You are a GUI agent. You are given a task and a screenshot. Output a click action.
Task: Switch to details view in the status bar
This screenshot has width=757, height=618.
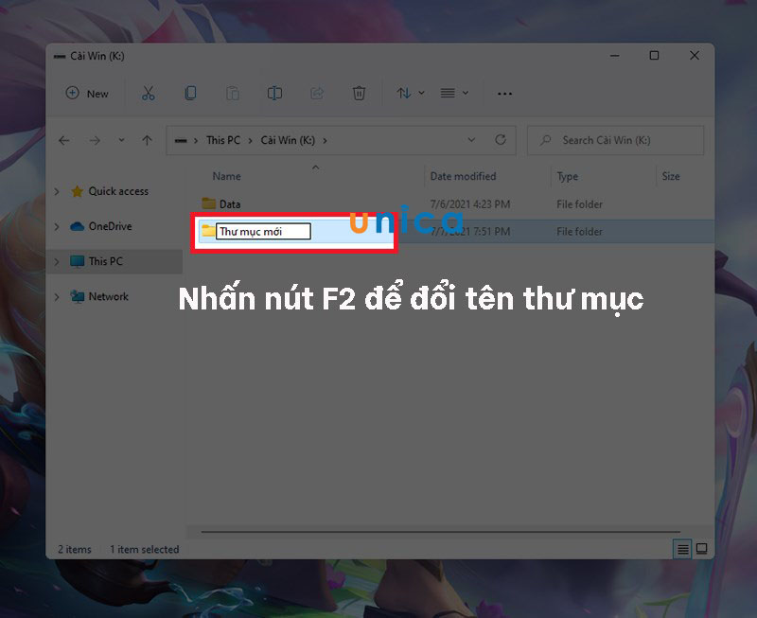(x=680, y=549)
